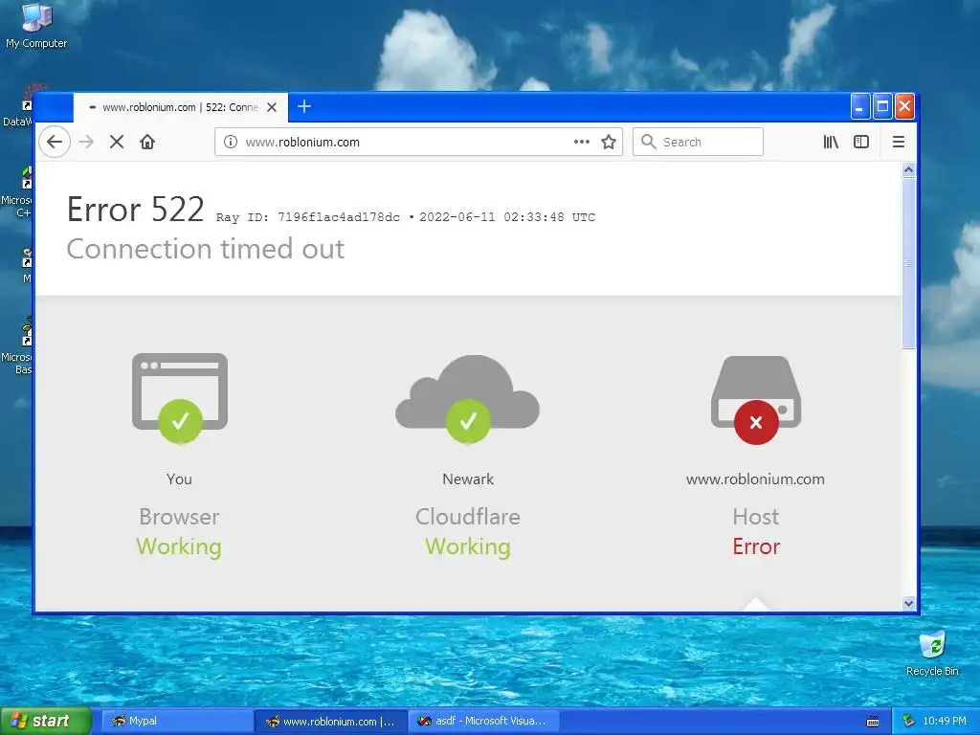Stop loading the page with the X button

click(116, 142)
